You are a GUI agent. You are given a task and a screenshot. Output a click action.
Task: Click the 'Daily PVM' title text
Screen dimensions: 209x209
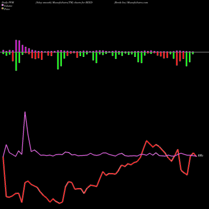click(8, 3)
